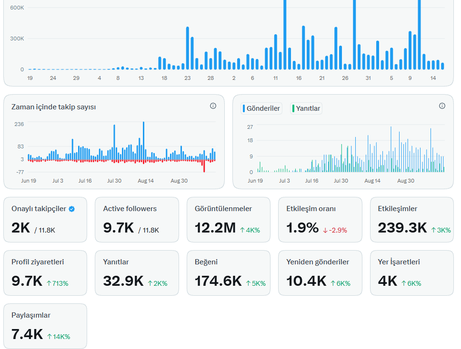Open the Onaylı takipçiler stat card
Screen dimensions: 461x349
tap(45, 220)
